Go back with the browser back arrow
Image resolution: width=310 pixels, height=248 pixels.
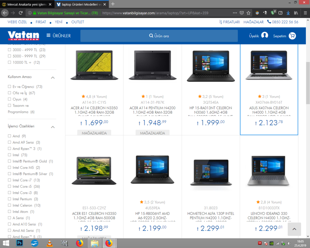pos(5,13)
